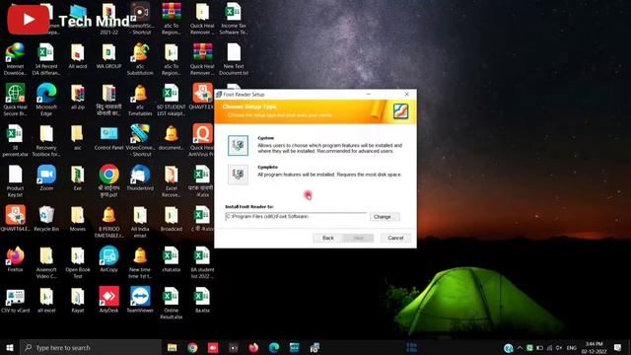Screen dimensions: 631x355
Task: Select the Rayat folder icon
Action: pos(78,300)
